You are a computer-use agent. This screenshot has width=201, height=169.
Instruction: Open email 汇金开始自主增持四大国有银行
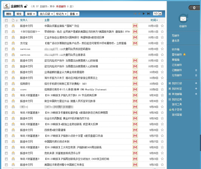coord(74,37)
